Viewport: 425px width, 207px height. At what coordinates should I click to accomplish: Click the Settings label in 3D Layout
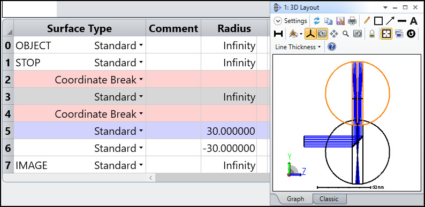point(295,21)
